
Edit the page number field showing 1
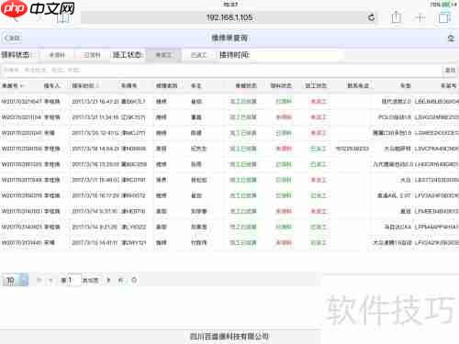click(73, 280)
